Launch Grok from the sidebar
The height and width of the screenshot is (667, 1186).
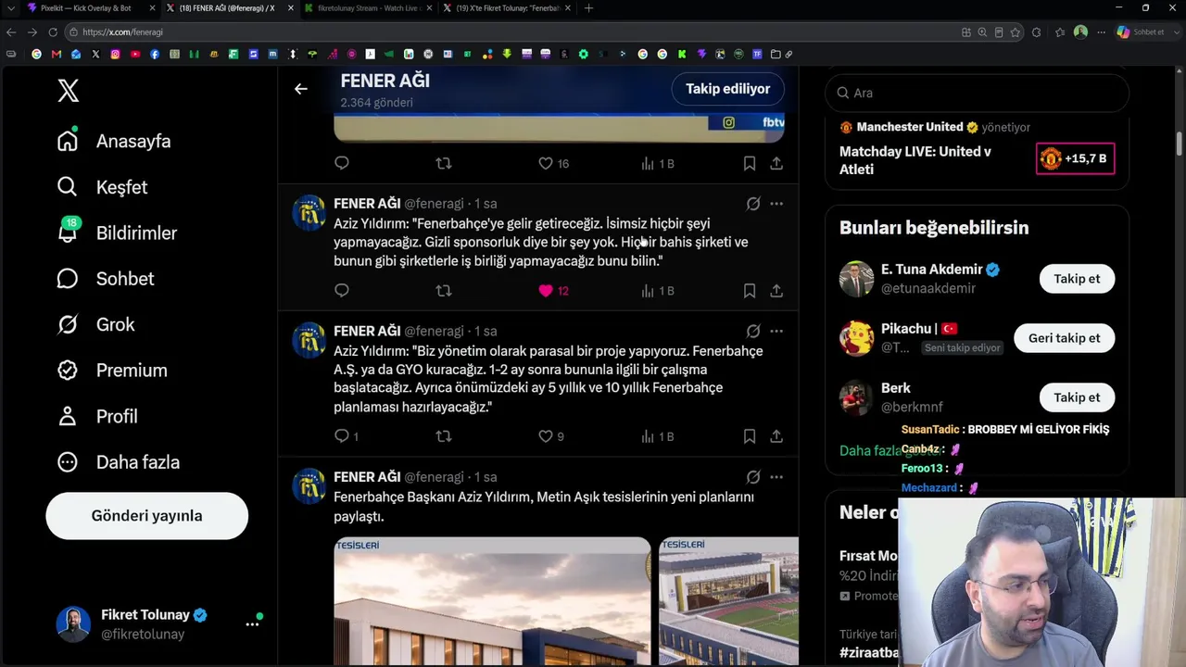click(x=95, y=324)
